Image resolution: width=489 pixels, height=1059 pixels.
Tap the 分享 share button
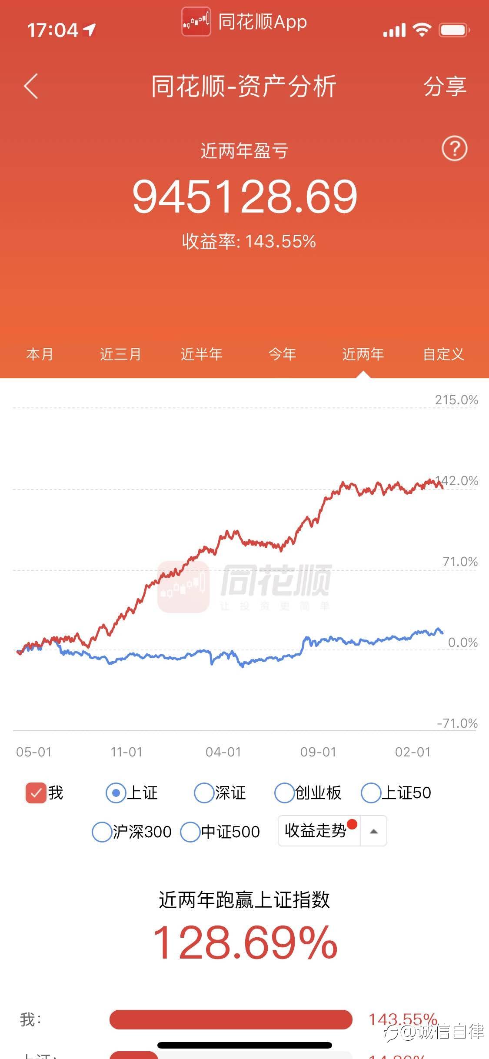[x=445, y=86]
